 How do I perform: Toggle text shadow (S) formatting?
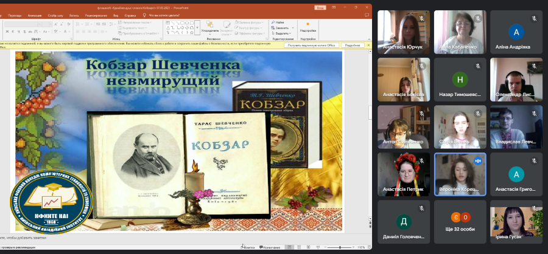pos(24,32)
